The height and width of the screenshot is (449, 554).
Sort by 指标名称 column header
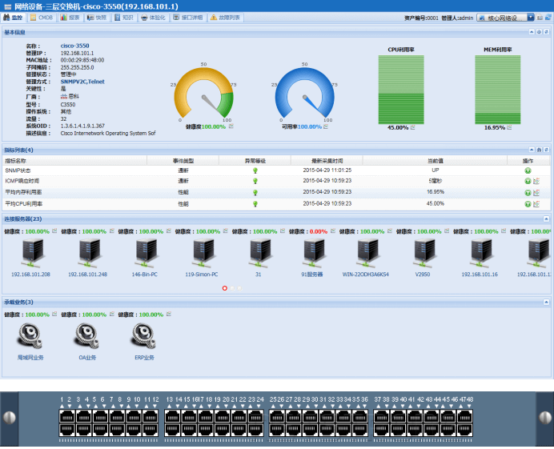(x=74, y=161)
